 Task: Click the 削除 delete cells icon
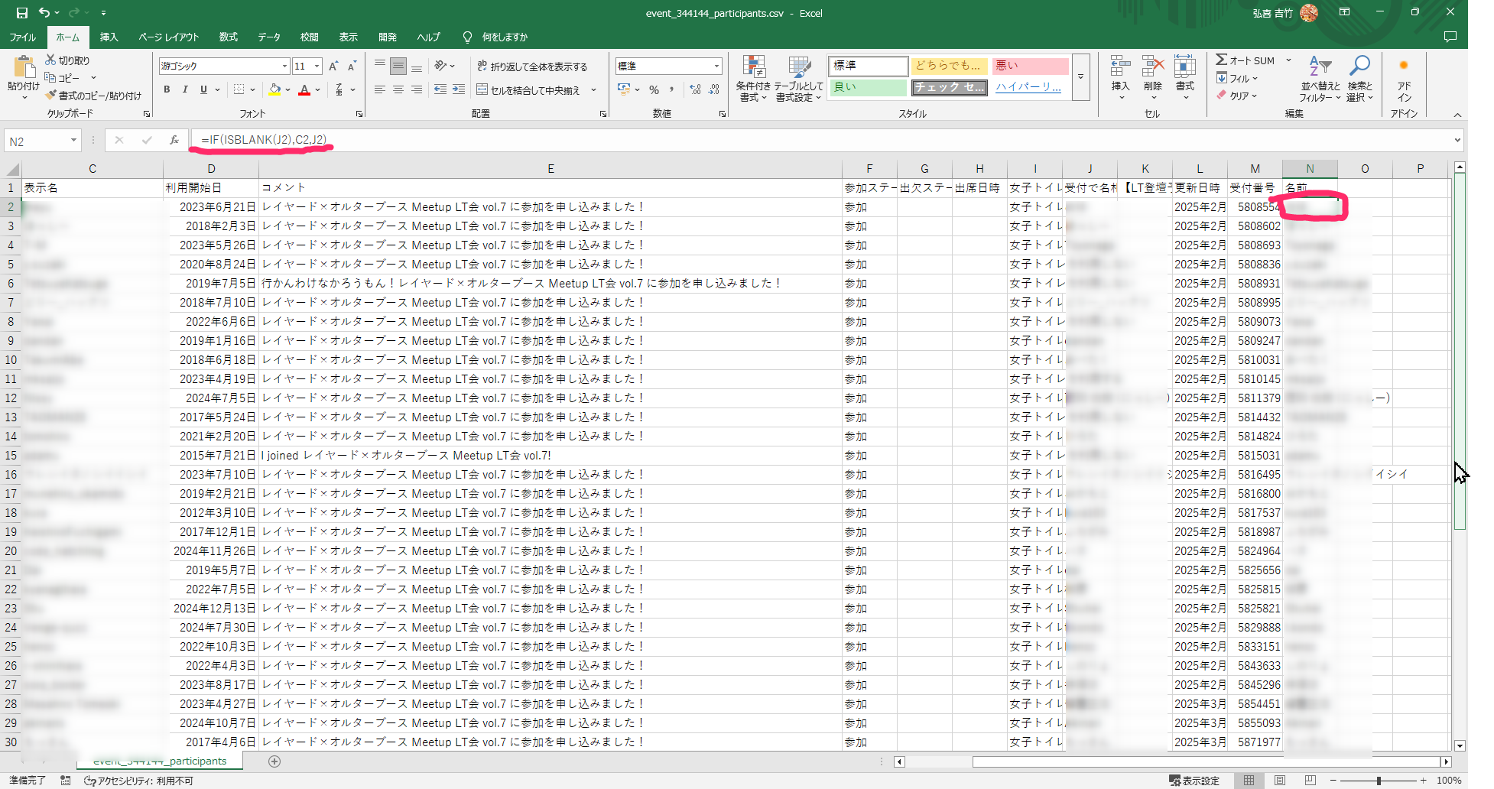click(1153, 66)
